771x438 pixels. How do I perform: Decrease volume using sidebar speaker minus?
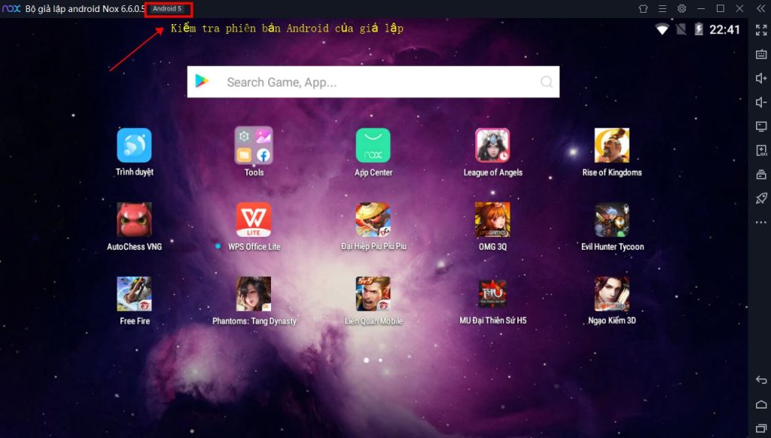coord(761,102)
